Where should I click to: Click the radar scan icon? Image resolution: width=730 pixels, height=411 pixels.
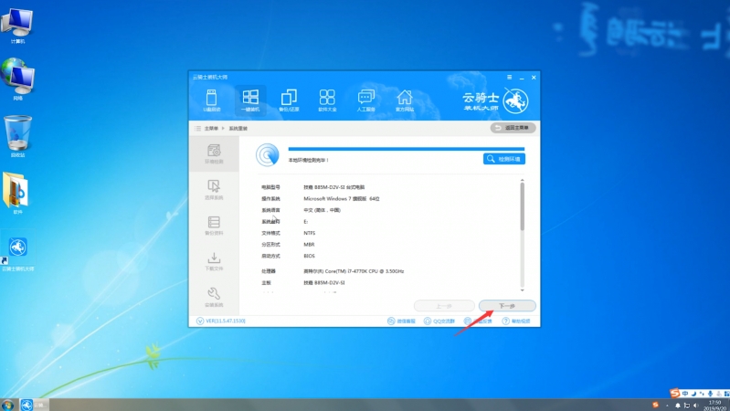click(x=267, y=155)
